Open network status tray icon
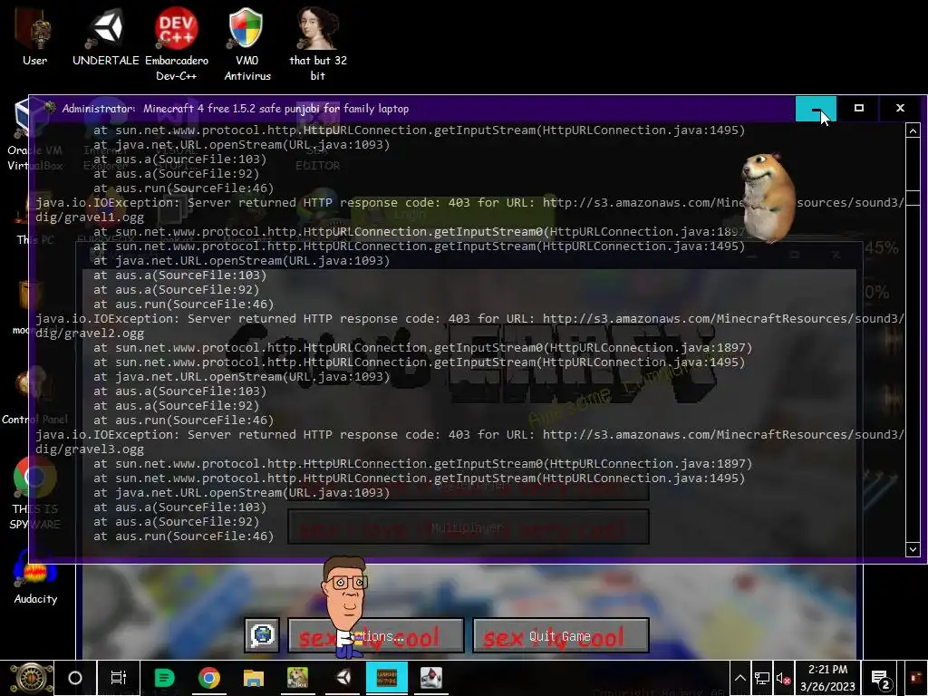Screen dimensions: 928x696 point(761,679)
